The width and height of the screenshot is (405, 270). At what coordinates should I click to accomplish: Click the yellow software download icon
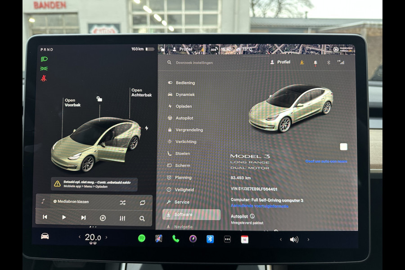click(x=302, y=63)
